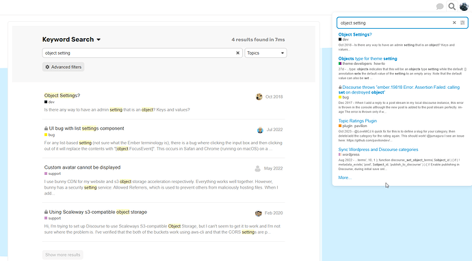Click '4 results found in 7ms' text
This screenshot has width=472, height=261.
258,40
